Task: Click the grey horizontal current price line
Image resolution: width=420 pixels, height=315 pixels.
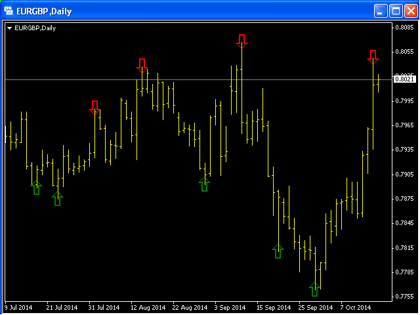Action: 198,79
